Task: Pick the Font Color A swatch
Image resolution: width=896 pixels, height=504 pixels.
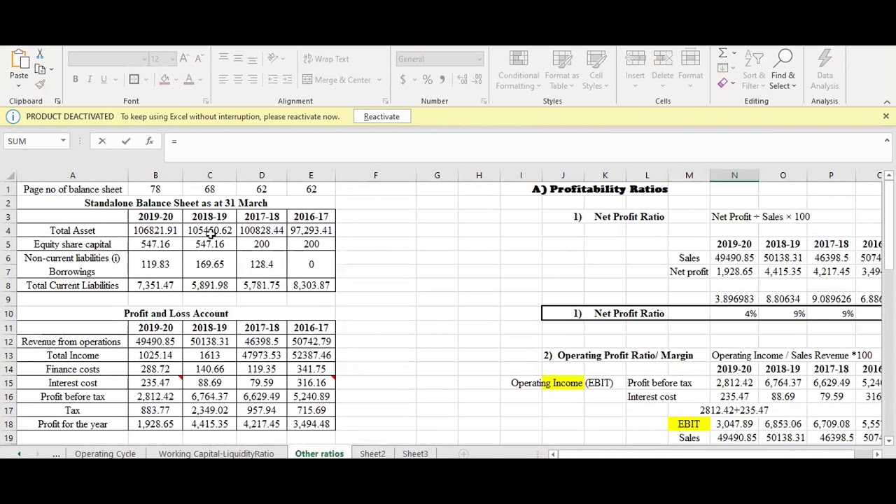Action: (188, 80)
